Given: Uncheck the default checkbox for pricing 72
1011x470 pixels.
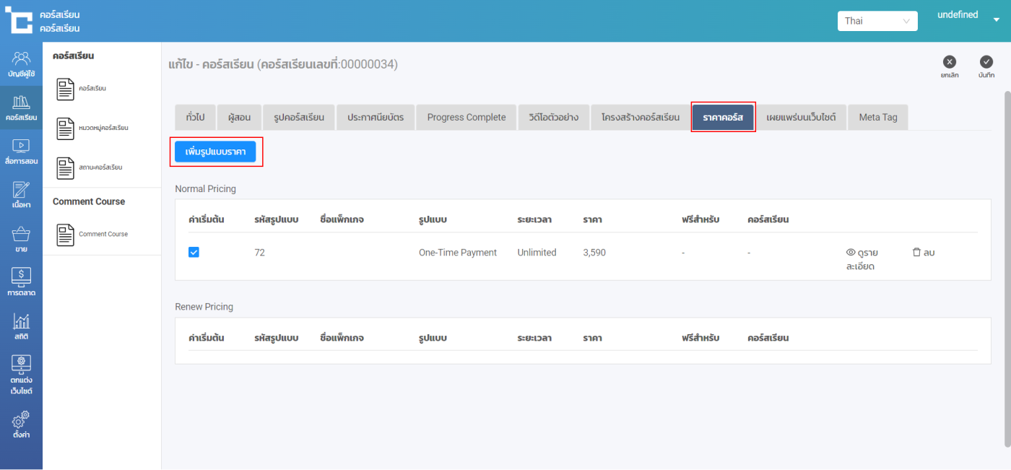Looking at the screenshot, I should 194,252.
